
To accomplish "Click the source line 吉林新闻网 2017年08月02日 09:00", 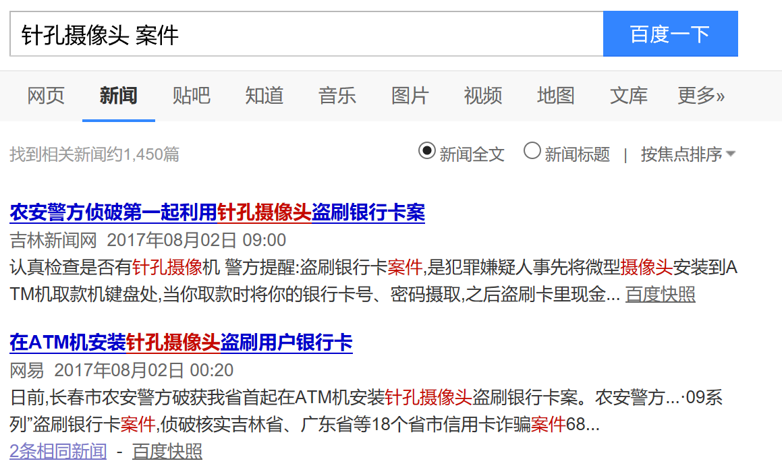I will 148,240.
